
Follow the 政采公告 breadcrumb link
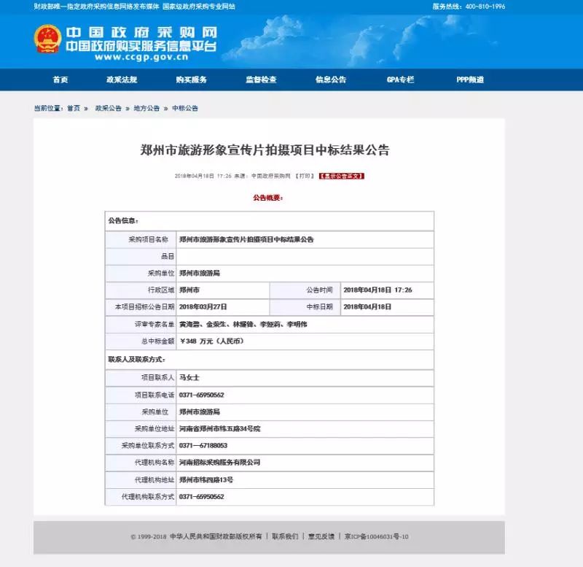(108, 108)
